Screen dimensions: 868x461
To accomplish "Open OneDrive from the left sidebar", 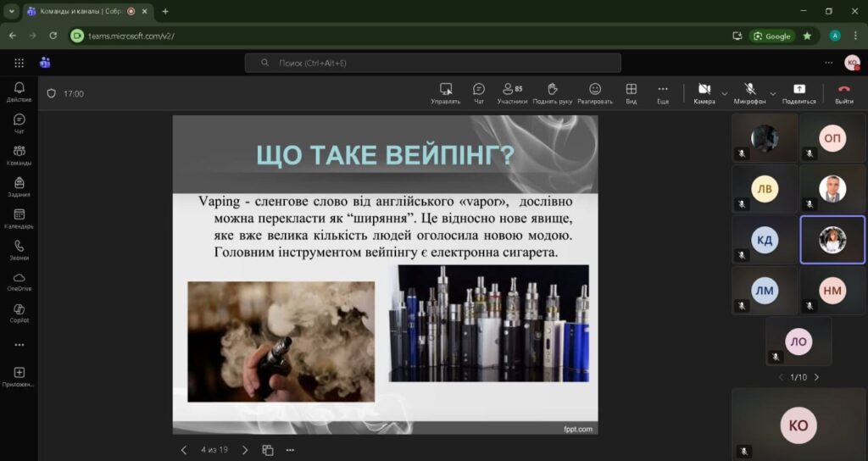I will pos(19,281).
